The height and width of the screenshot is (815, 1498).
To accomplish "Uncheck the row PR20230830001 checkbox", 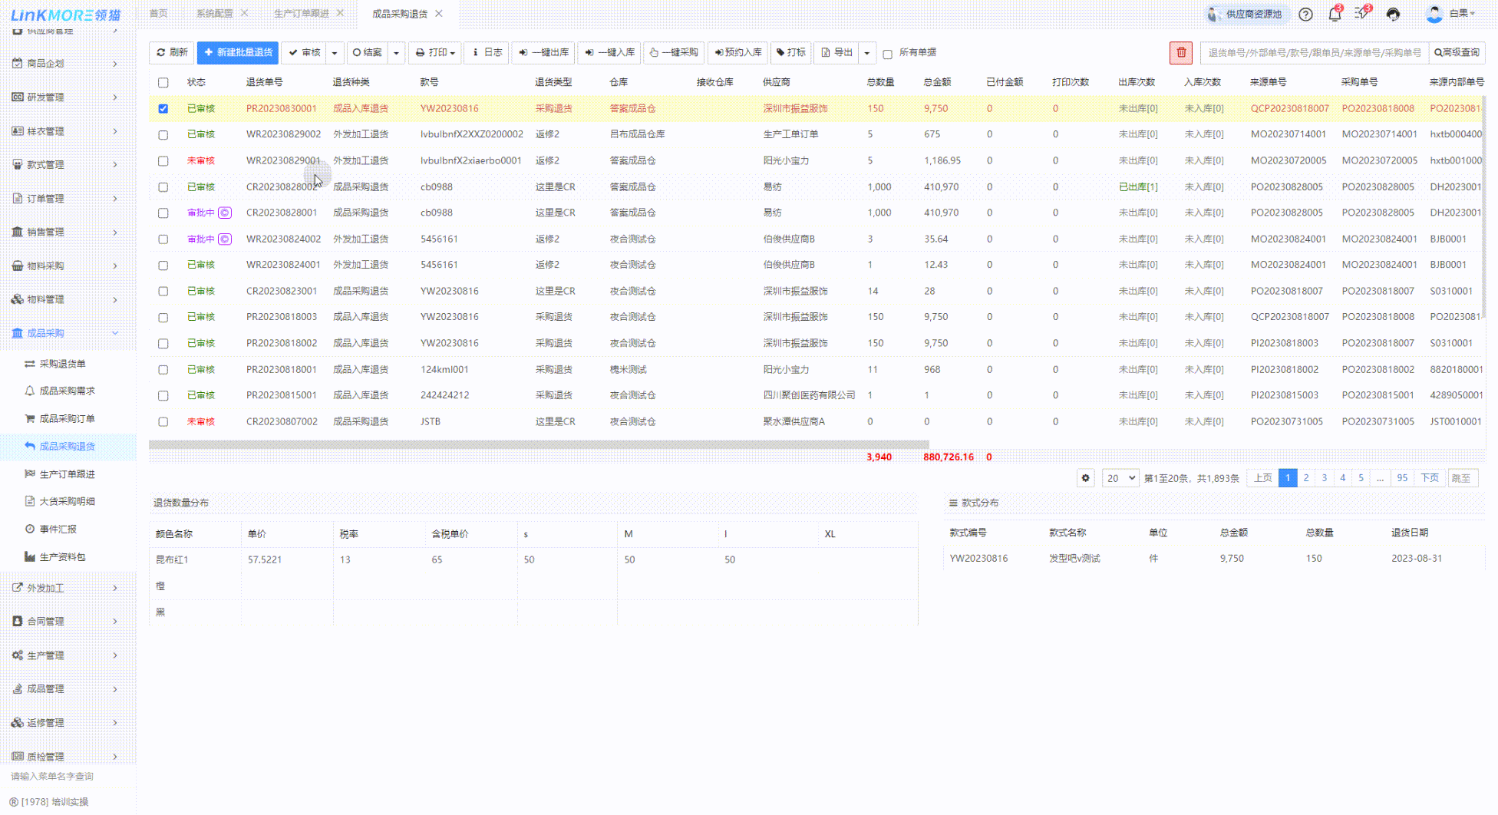I will [x=163, y=109].
